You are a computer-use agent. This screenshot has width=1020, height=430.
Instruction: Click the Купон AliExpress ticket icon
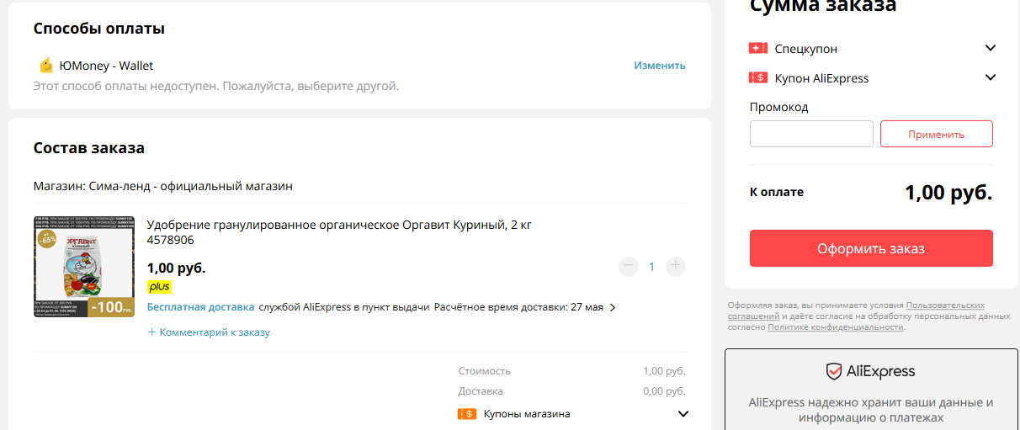pyautogui.click(x=757, y=77)
